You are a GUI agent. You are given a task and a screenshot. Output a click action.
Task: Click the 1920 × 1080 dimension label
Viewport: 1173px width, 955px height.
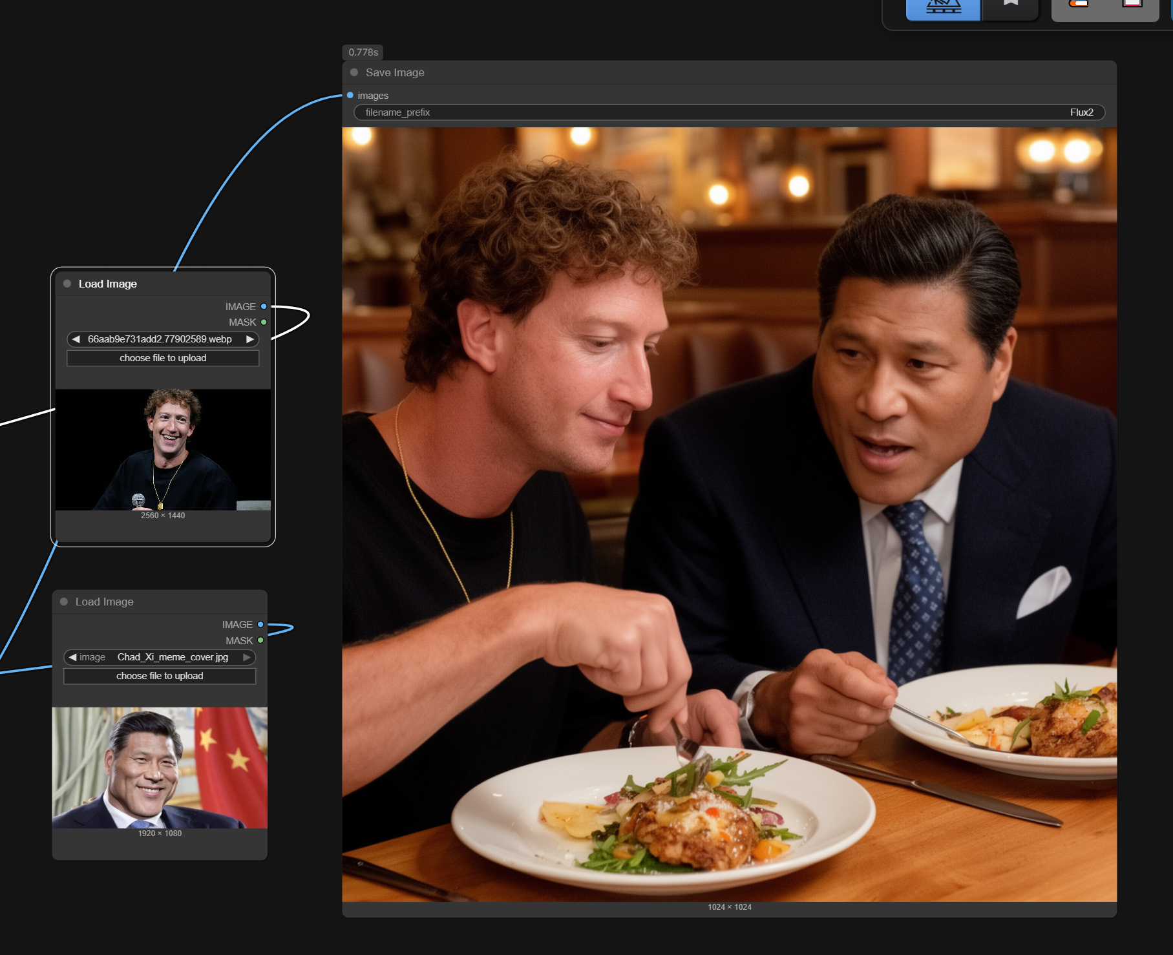160,834
